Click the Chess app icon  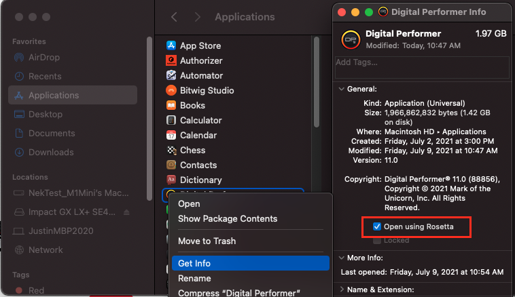point(171,151)
